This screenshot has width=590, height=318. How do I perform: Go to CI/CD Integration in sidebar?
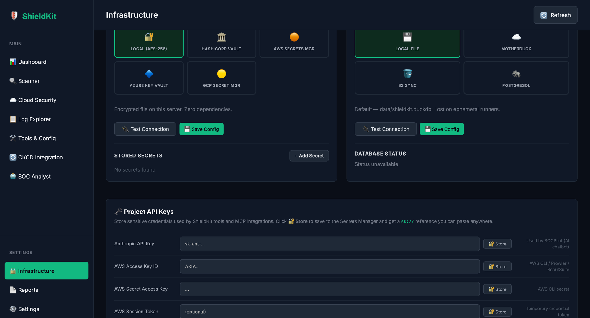[x=40, y=157]
